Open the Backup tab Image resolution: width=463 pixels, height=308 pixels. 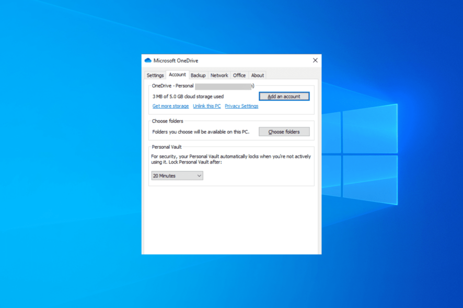(x=198, y=75)
